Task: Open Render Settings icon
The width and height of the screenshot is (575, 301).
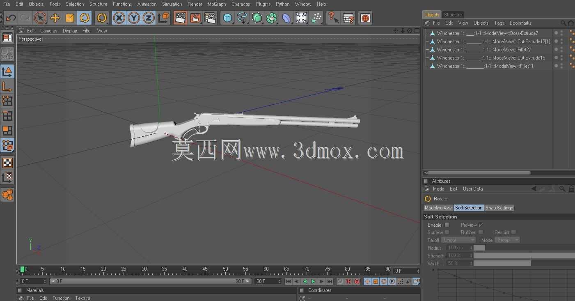Action: (210, 18)
